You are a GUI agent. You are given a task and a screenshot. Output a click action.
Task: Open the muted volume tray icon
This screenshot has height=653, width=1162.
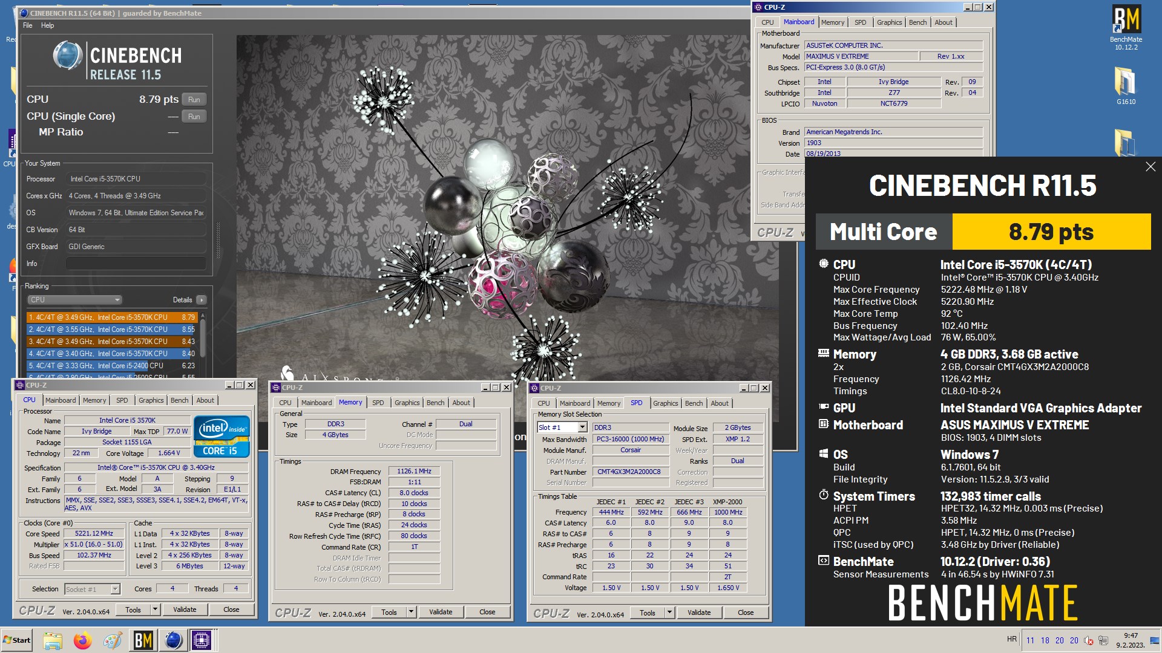point(1089,640)
